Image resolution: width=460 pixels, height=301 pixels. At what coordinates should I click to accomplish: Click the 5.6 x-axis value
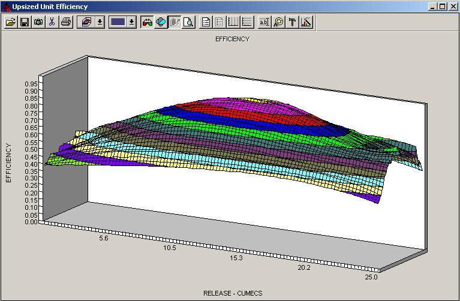104,238
